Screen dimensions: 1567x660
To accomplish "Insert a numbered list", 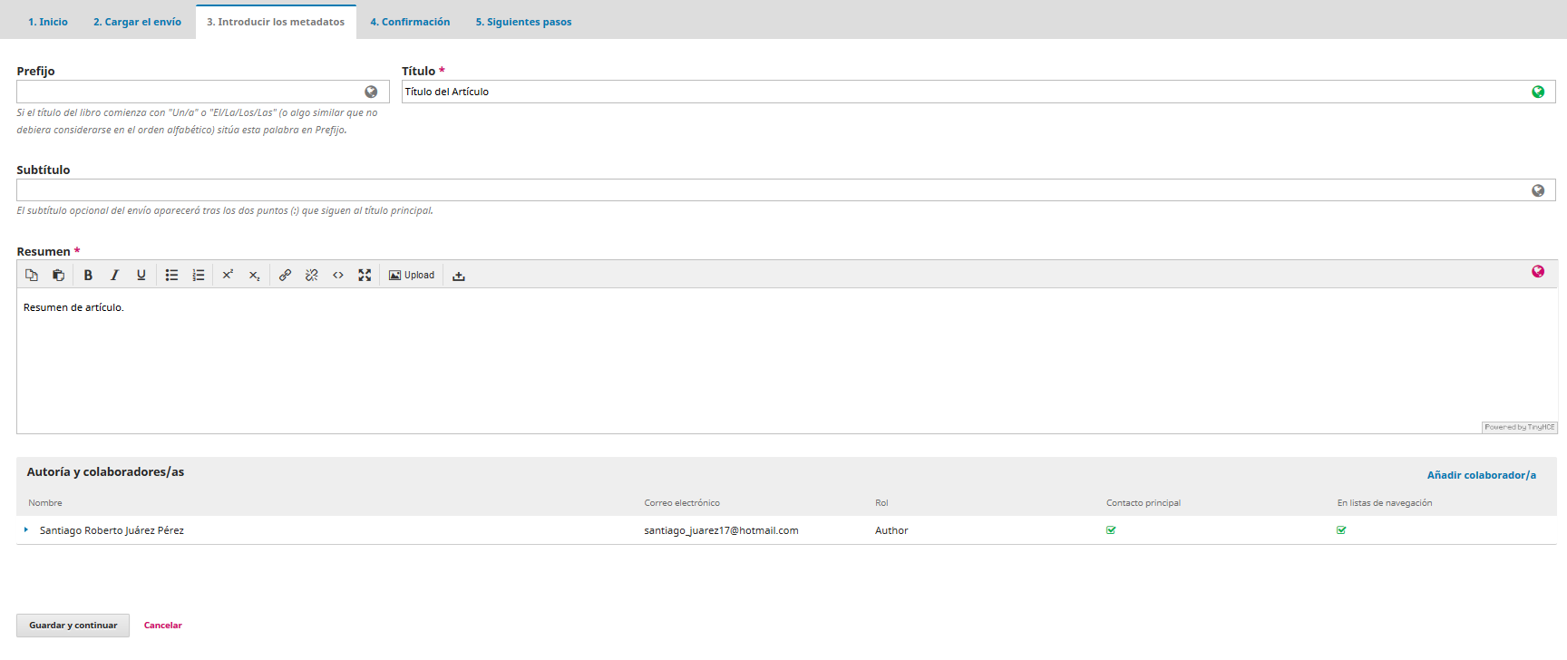I will (x=199, y=276).
